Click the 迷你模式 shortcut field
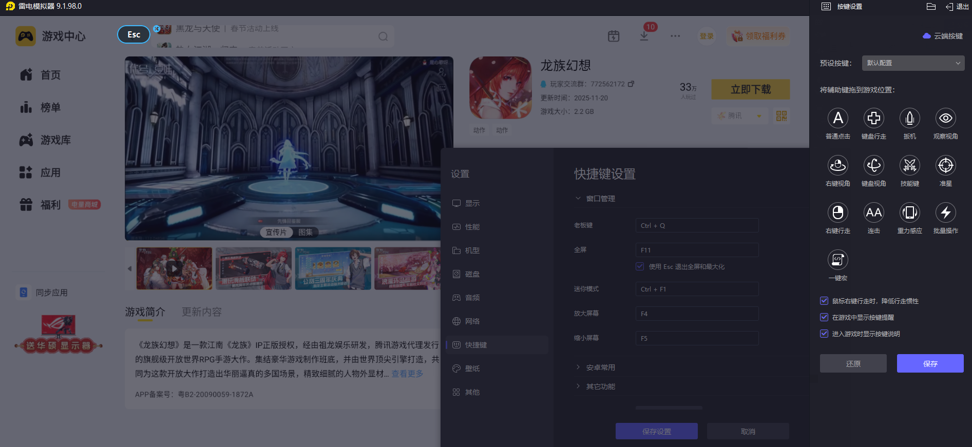The image size is (972, 447). point(697,289)
